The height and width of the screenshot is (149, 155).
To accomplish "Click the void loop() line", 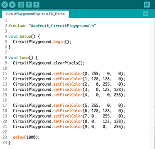I will point(23,58).
